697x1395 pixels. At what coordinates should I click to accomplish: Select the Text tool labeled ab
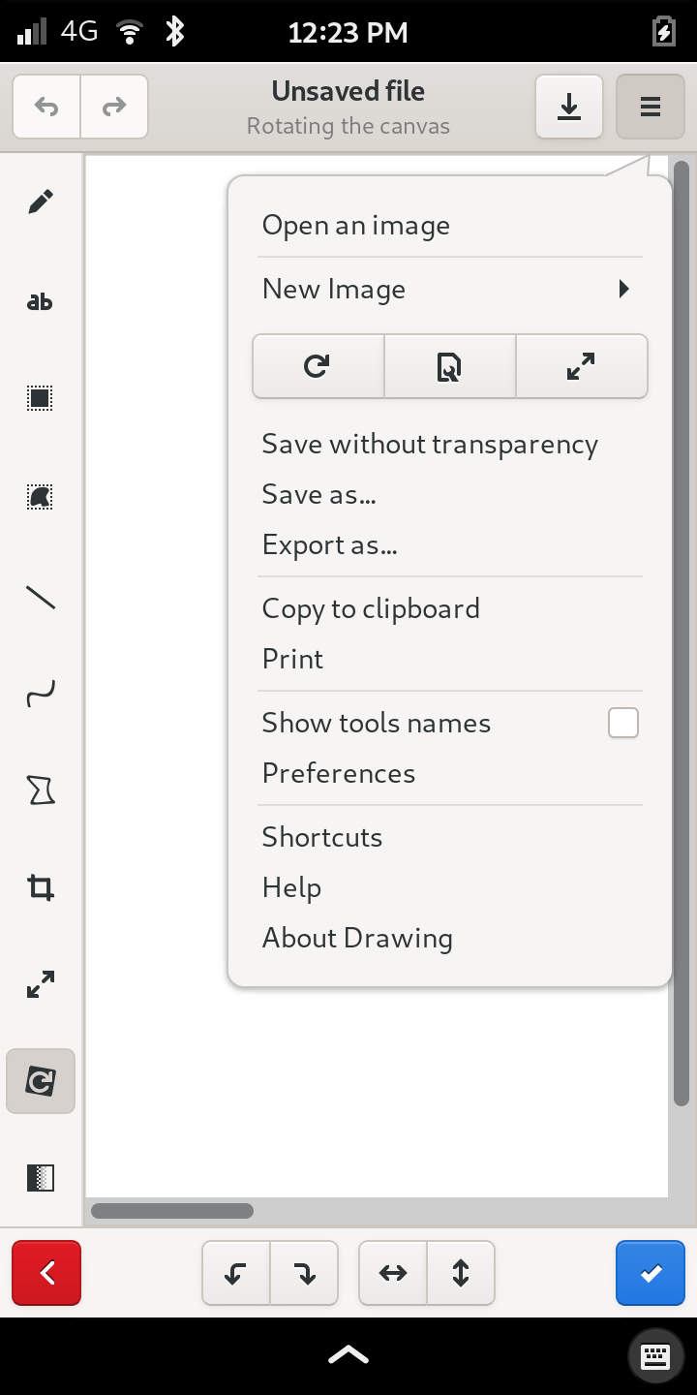tap(41, 301)
